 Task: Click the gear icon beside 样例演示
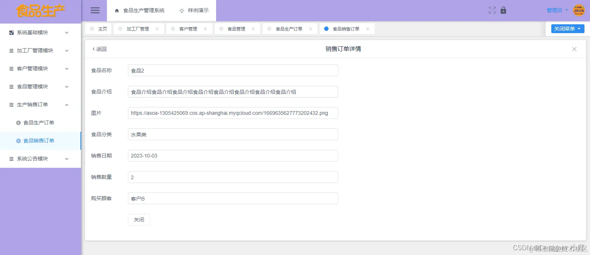182,11
